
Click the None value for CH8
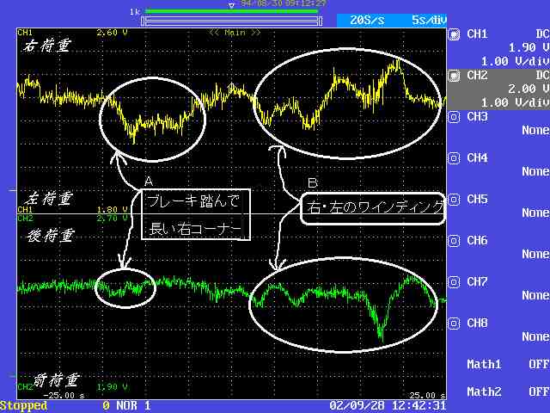pyautogui.click(x=535, y=336)
